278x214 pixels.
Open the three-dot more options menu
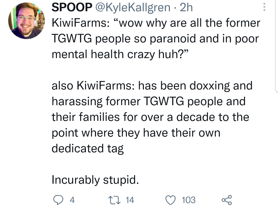264,7
